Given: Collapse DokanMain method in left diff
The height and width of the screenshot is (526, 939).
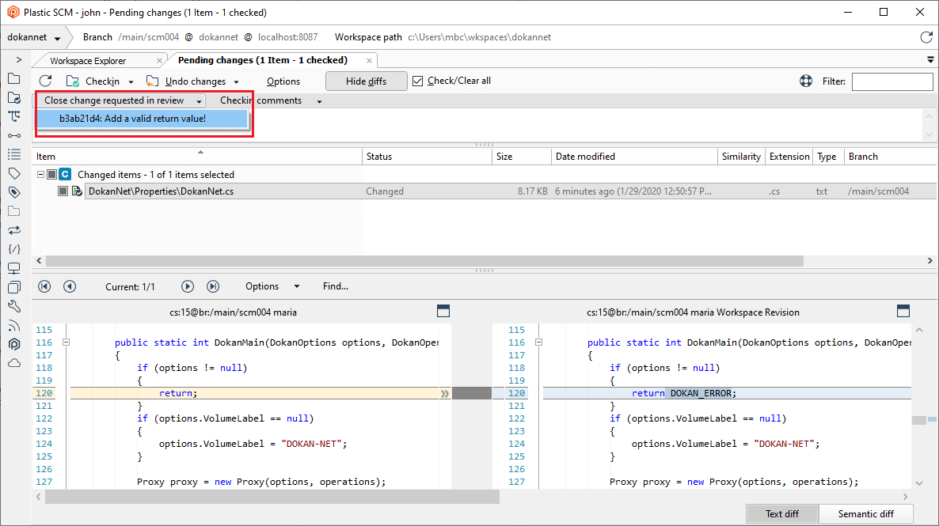Looking at the screenshot, I should tap(66, 342).
